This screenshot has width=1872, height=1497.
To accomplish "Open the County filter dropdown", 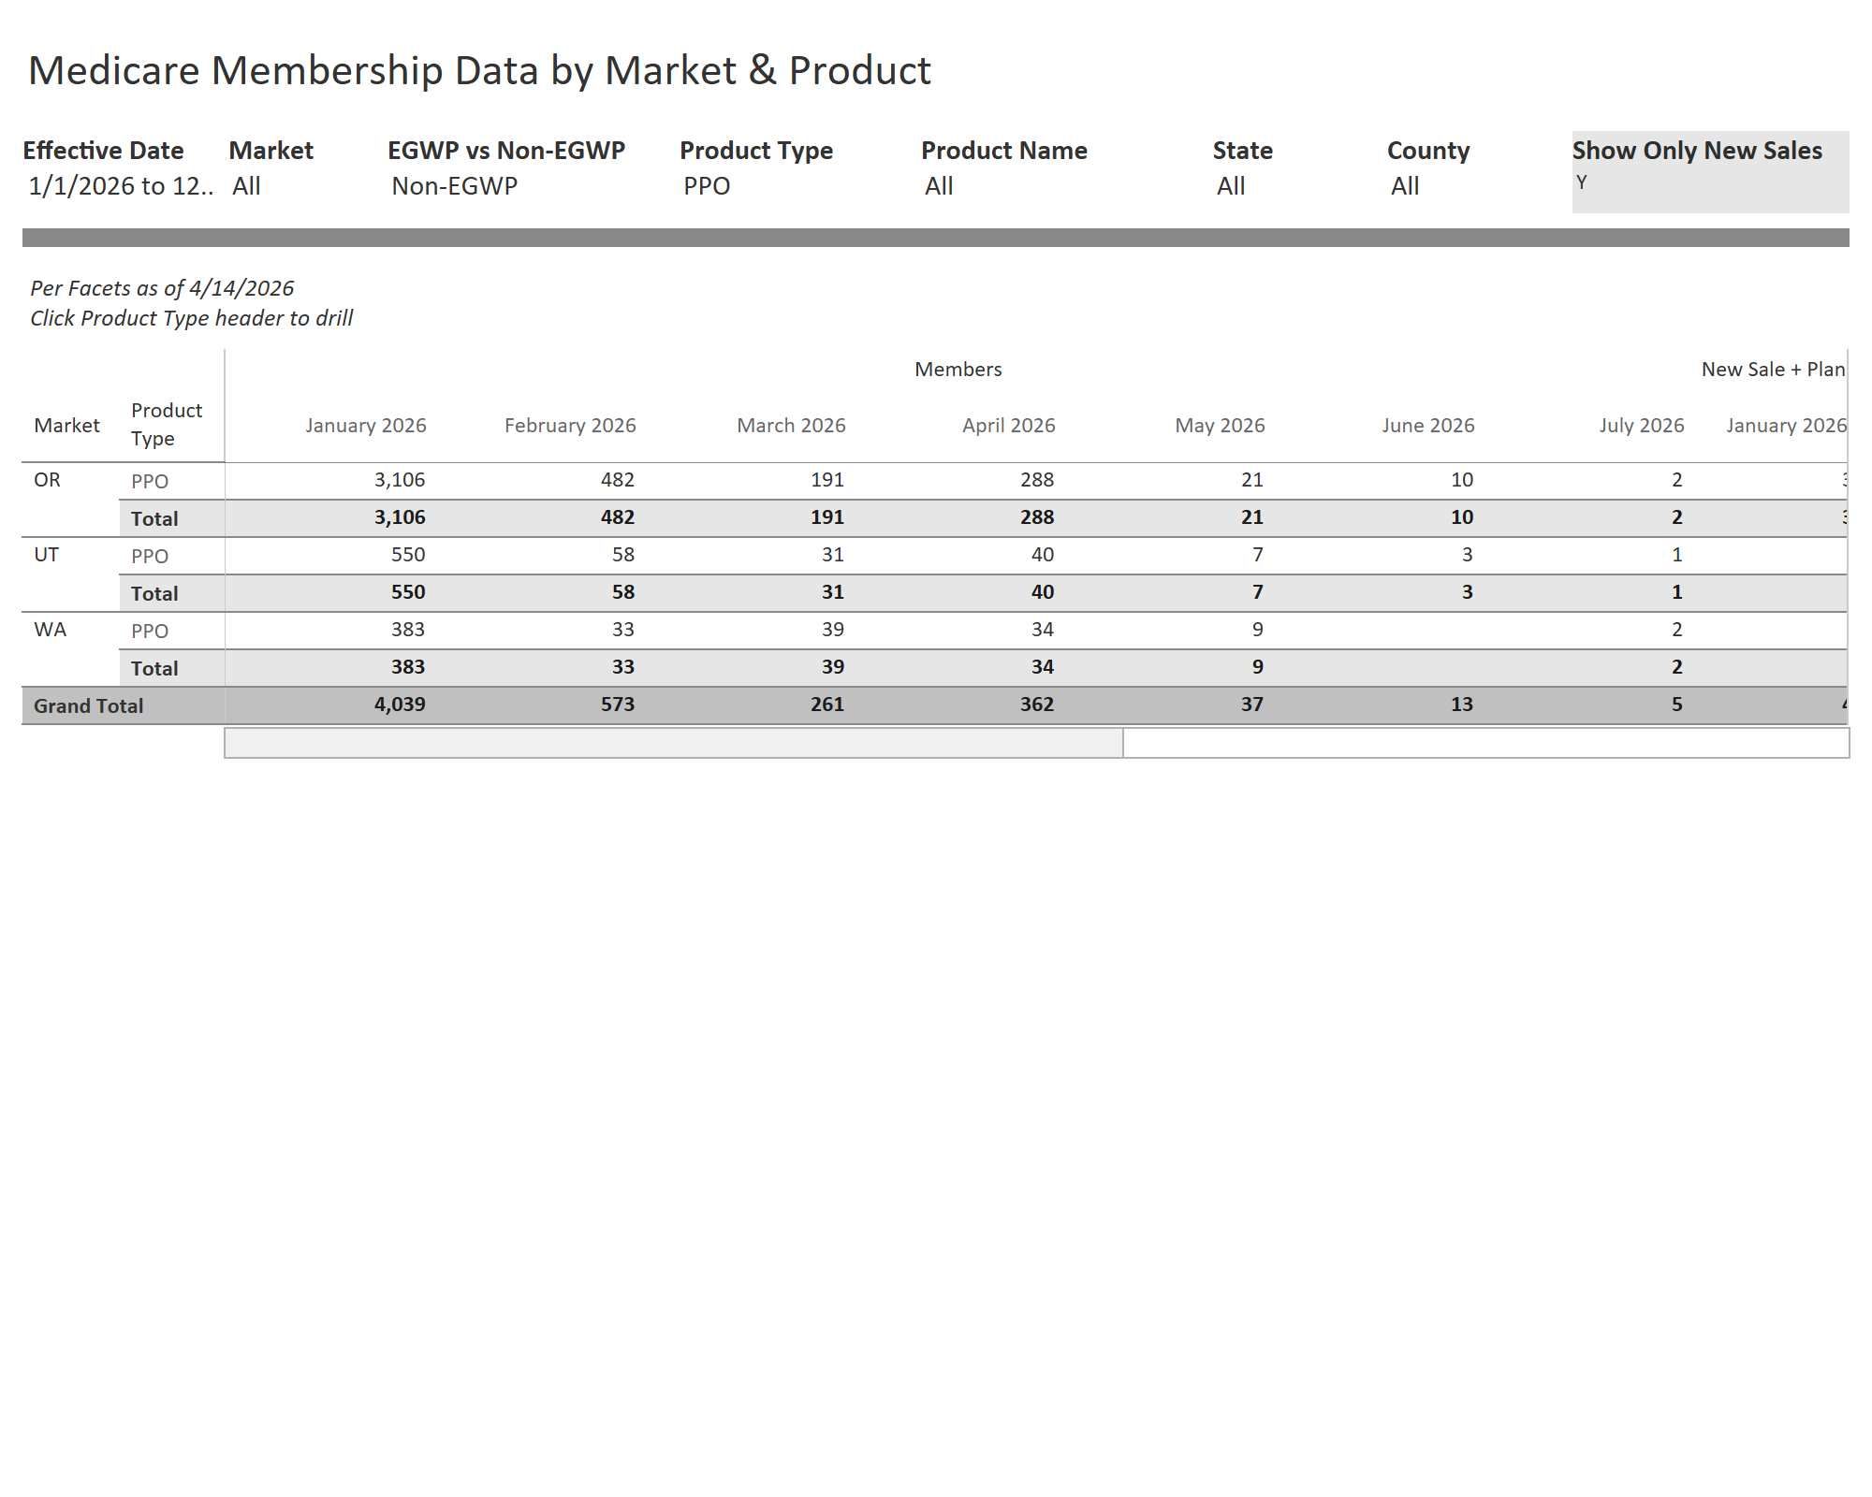I will click(1405, 185).
